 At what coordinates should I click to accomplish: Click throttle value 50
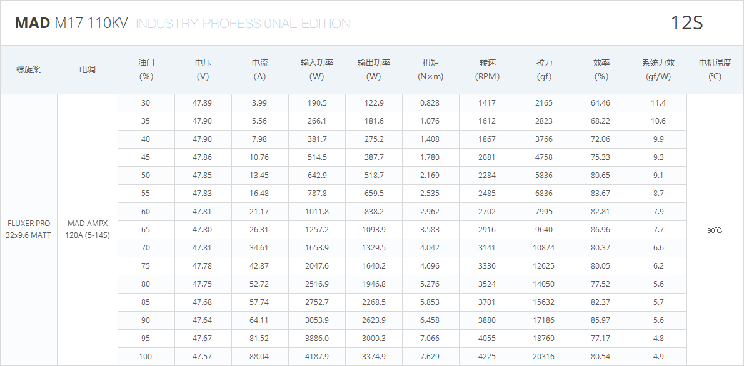pos(146,176)
